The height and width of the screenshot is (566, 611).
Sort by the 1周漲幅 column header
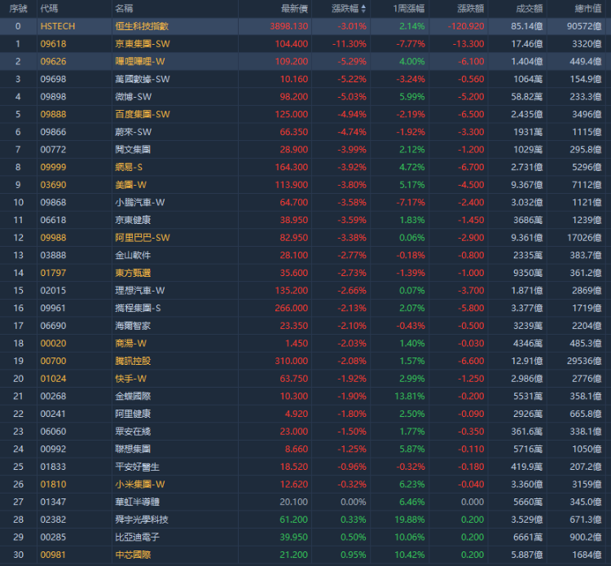409,9
